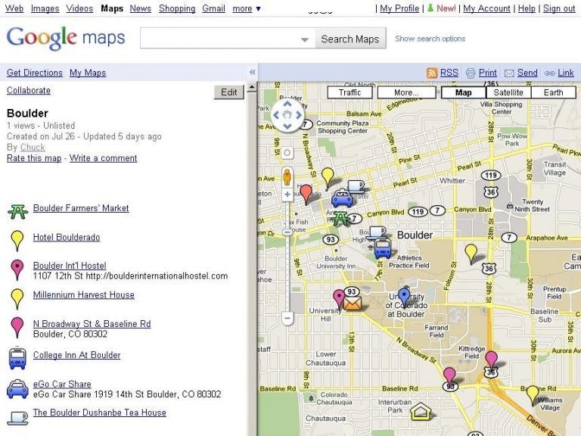The width and height of the screenshot is (581, 436).
Task: Click the circular Street View toggle above pegman
Action: (x=287, y=152)
